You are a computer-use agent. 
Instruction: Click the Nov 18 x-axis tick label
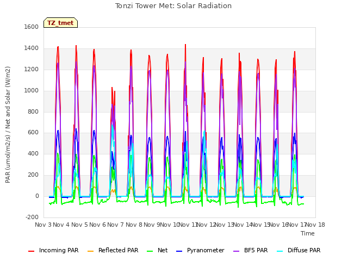click(x=315, y=225)
